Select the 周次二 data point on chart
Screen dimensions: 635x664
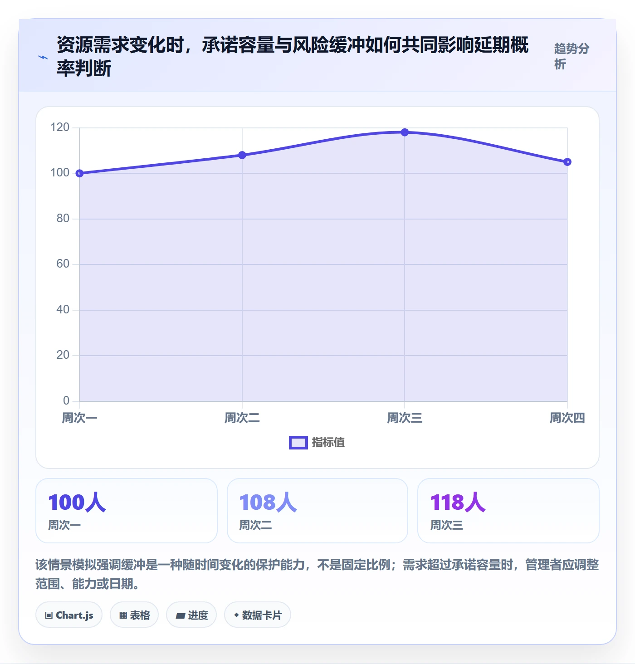click(242, 155)
